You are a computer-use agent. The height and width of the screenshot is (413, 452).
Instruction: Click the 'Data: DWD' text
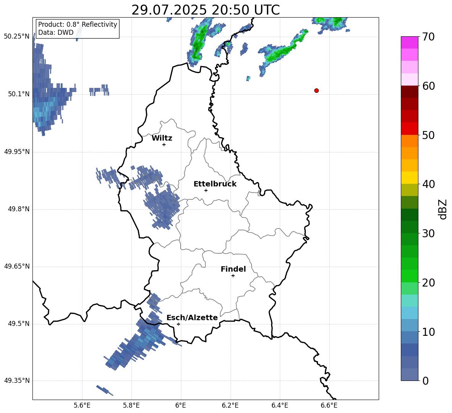[56, 32]
